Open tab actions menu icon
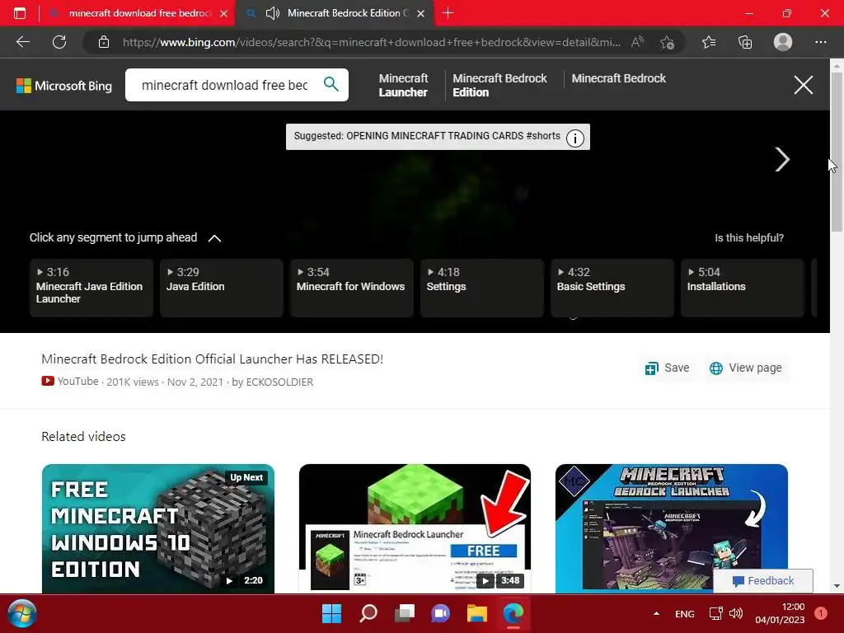844x633 pixels. tap(20, 13)
